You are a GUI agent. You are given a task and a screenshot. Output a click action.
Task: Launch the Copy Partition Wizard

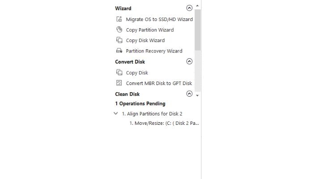[150, 30]
